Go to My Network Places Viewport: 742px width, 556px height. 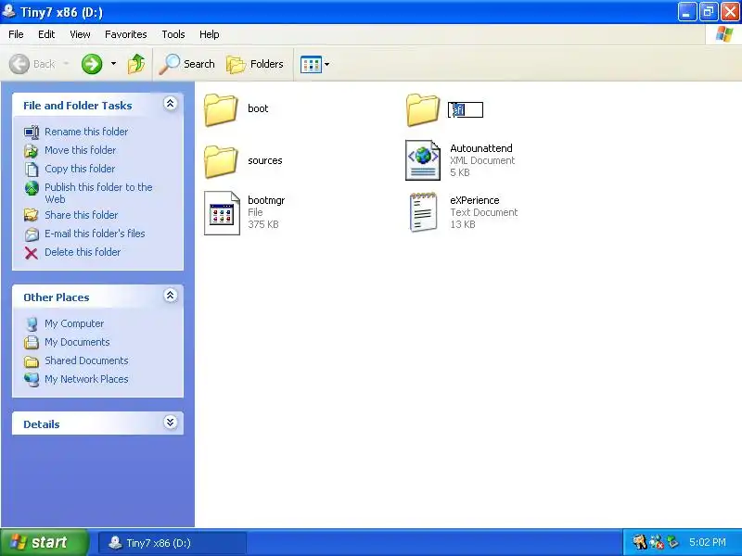click(x=86, y=379)
